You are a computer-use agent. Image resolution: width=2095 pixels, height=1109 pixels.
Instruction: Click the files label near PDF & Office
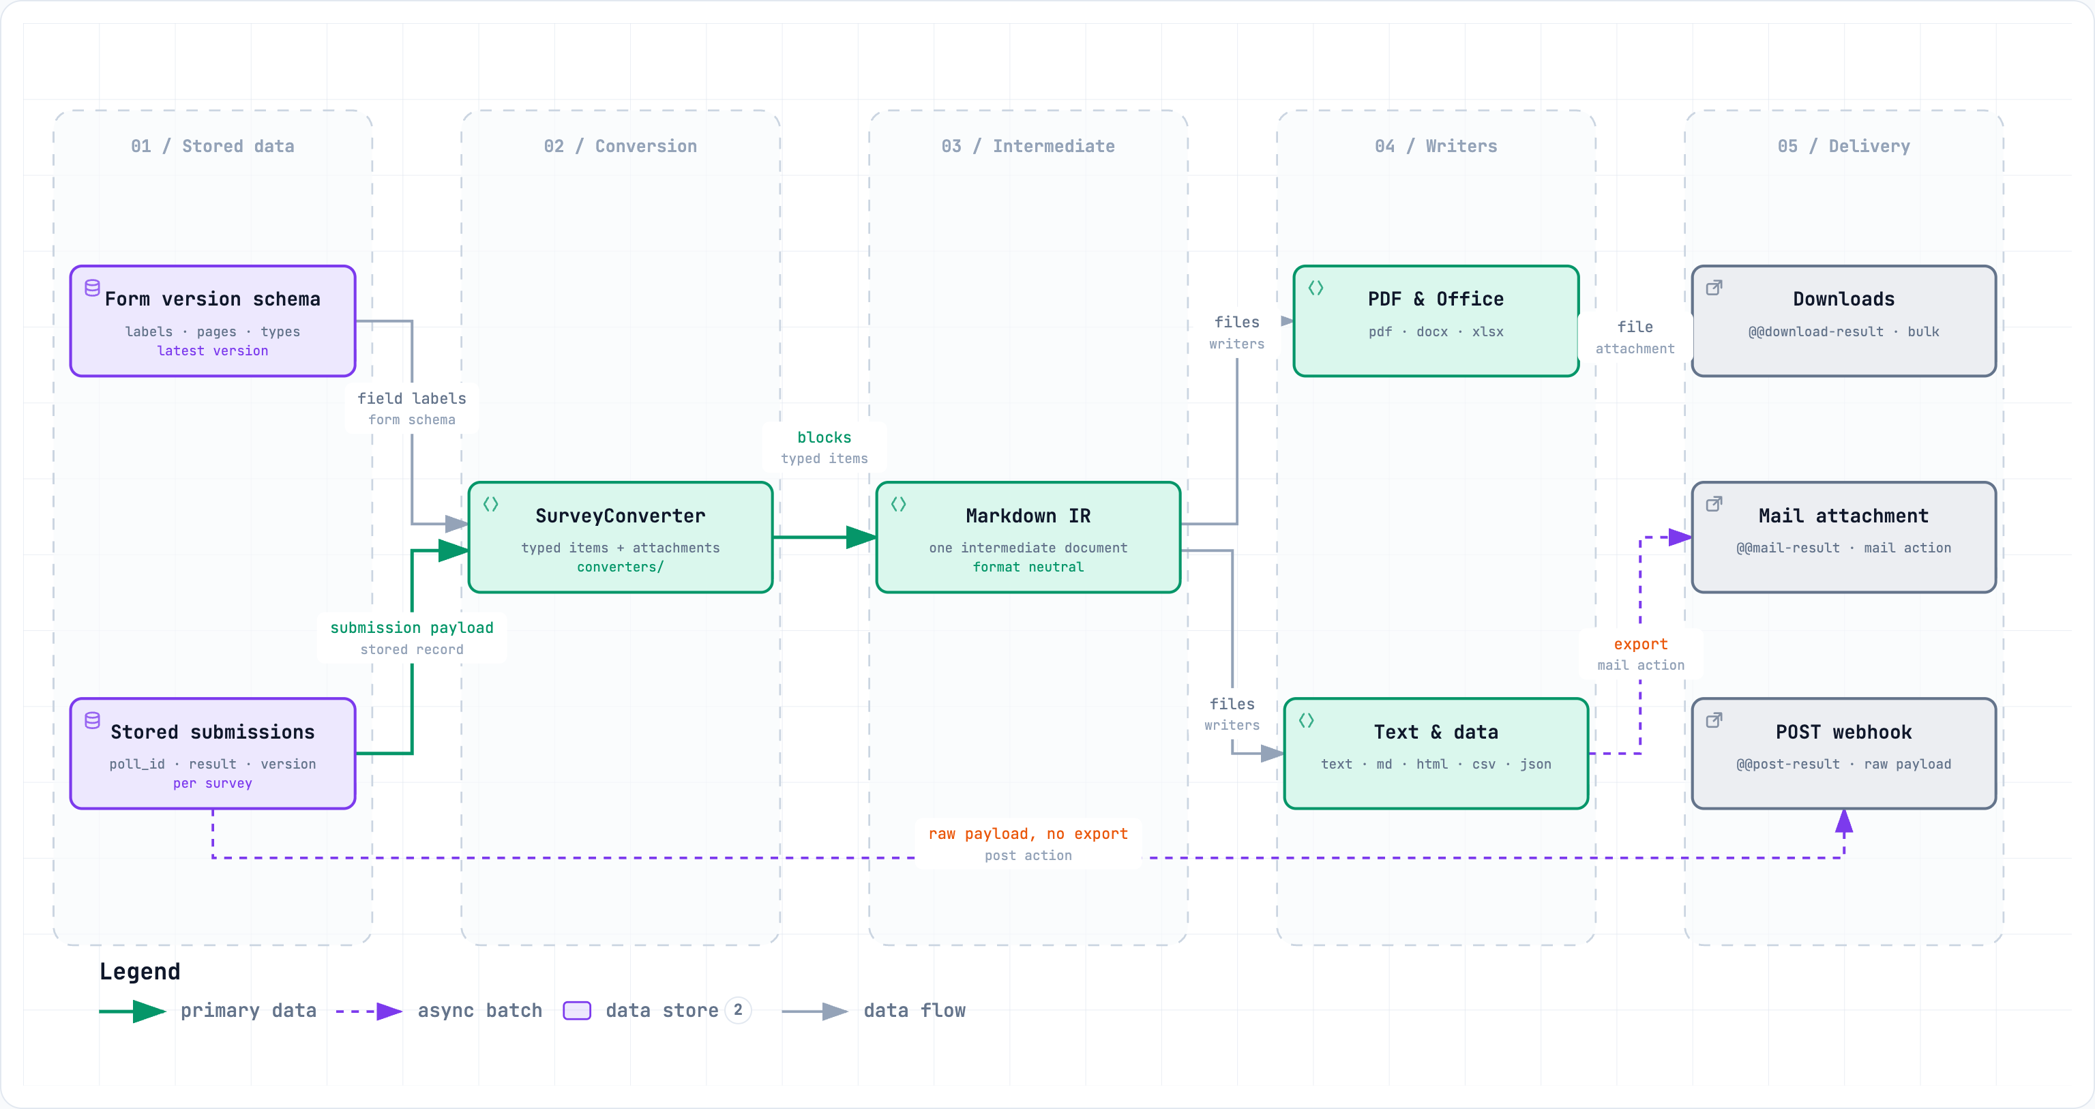(x=1236, y=323)
